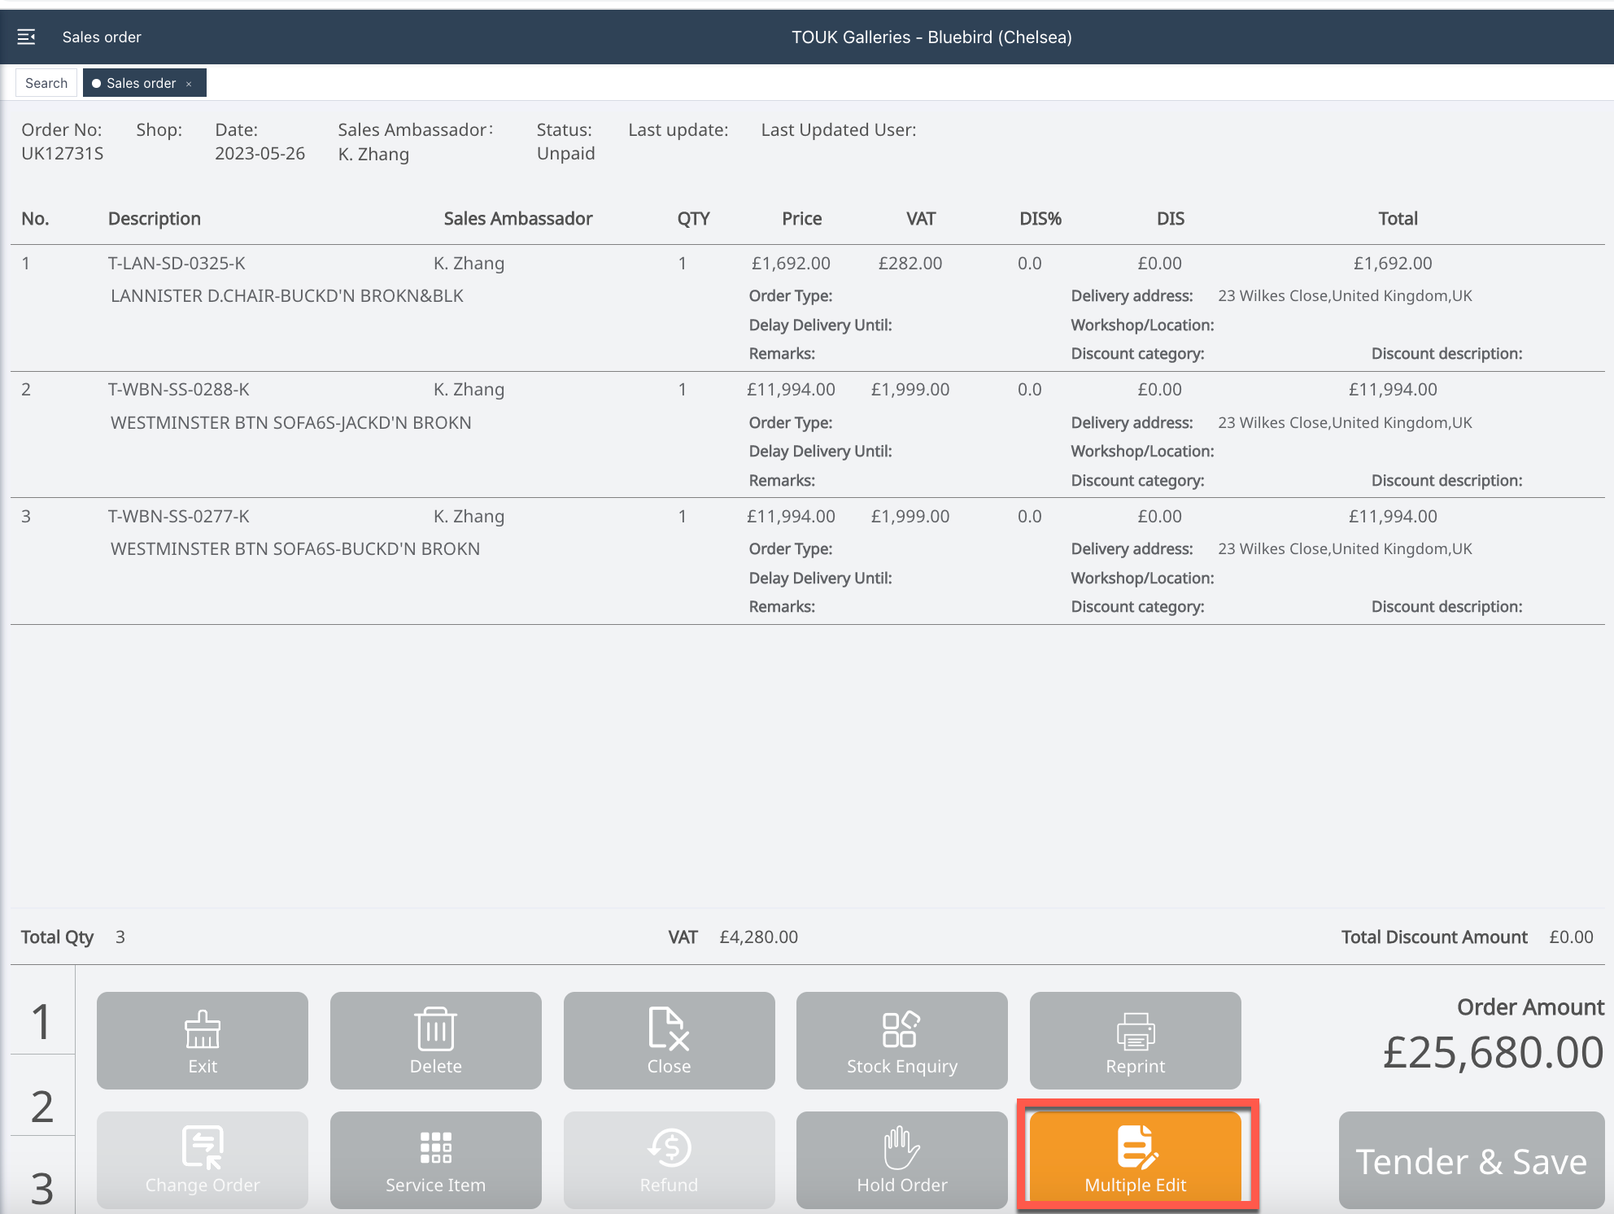Open Stock Enquiry
1614x1214 pixels.
click(901, 1040)
